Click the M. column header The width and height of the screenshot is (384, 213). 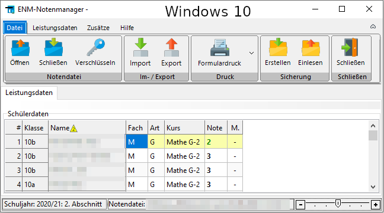[x=235, y=128]
